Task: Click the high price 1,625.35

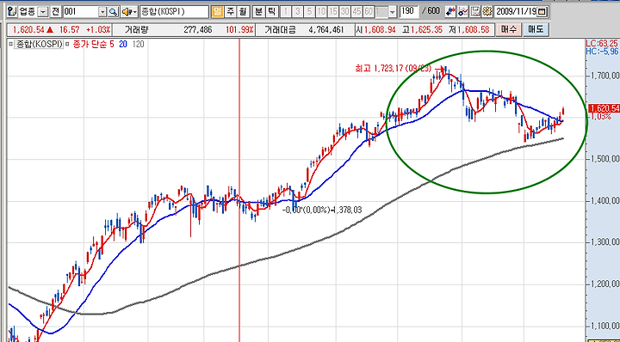Action: coord(426,30)
